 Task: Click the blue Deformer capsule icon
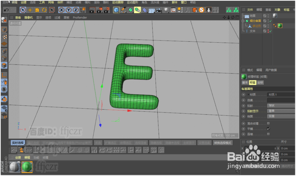tap(145, 10)
